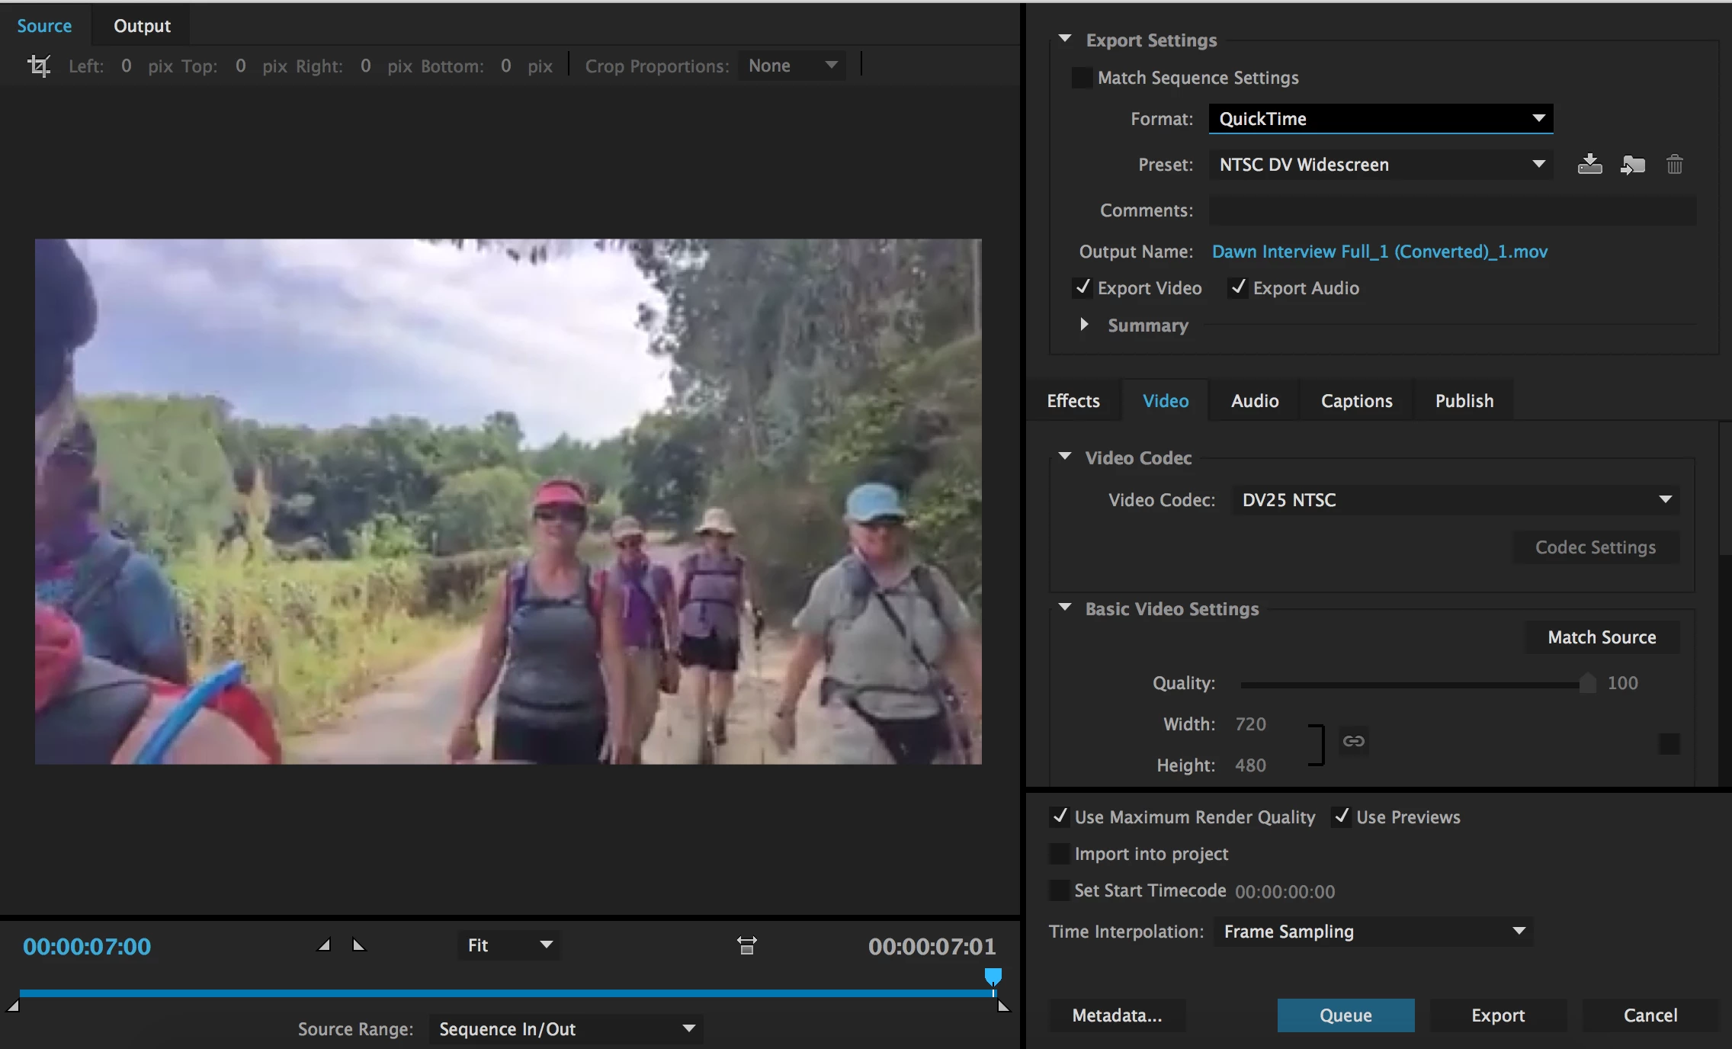Click the Set In Point marker icon
This screenshot has height=1049, width=1732.
325,945
